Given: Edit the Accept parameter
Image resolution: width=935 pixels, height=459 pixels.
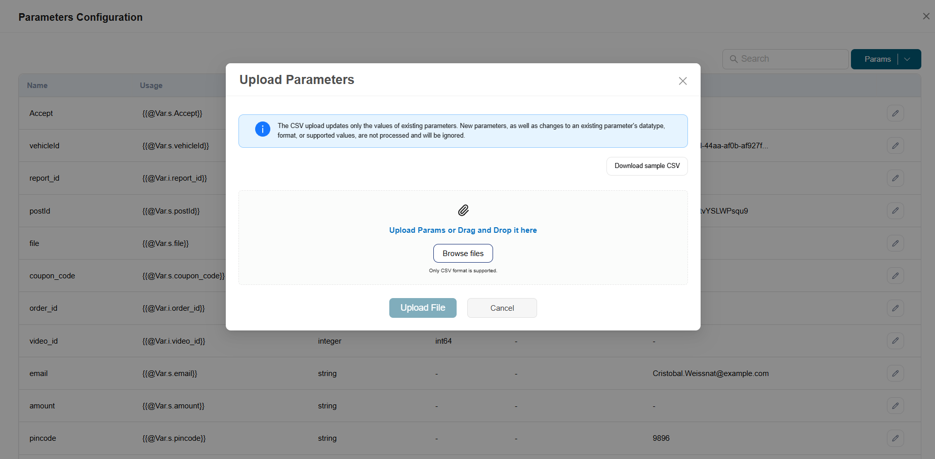Looking at the screenshot, I should point(895,113).
